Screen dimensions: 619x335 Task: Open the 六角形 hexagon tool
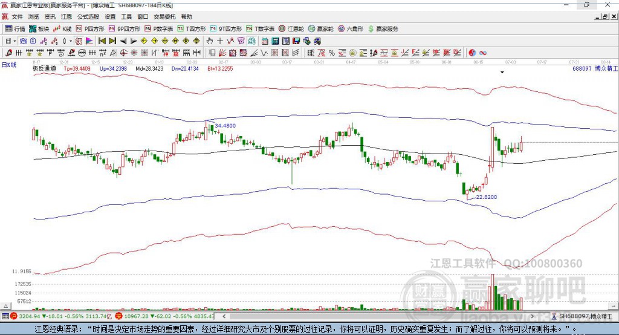(351, 29)
